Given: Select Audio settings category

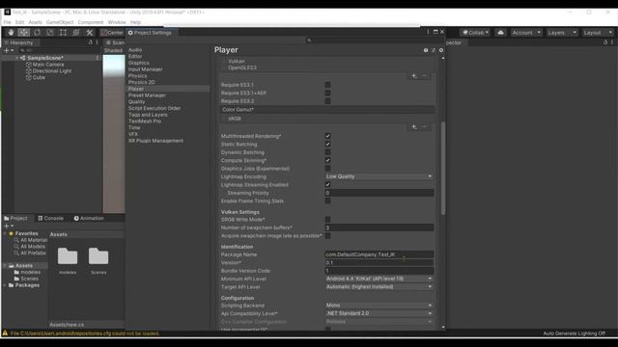Looking at the screenshot, I should click(135, 50).
